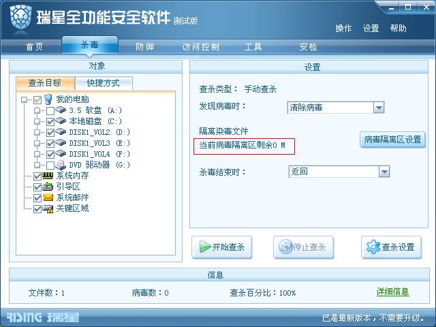Image resolution: width=436 pixels, height=327 pixels.
Task: Uncheck the 本地磁盘 (C:) checkbox
Action: pos(50,122)
